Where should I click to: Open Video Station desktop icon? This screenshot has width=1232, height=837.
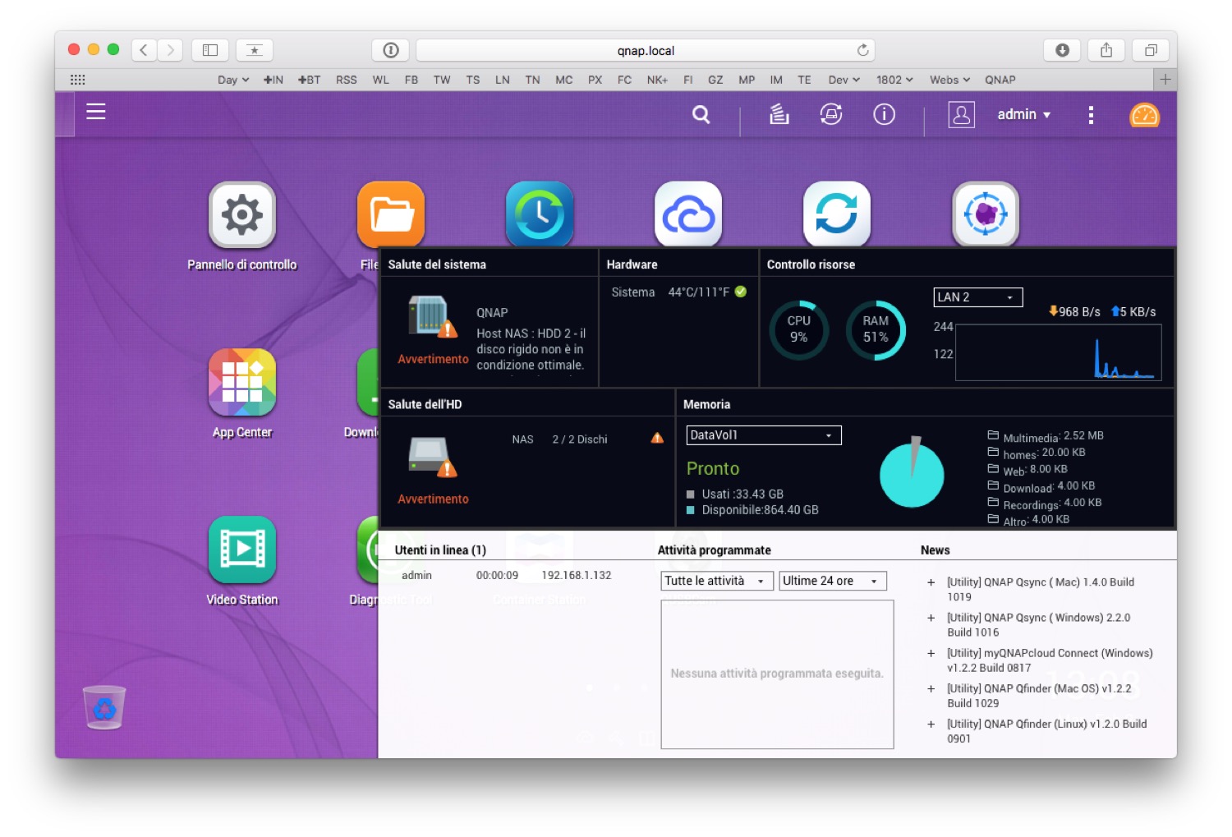click(242, 550)
